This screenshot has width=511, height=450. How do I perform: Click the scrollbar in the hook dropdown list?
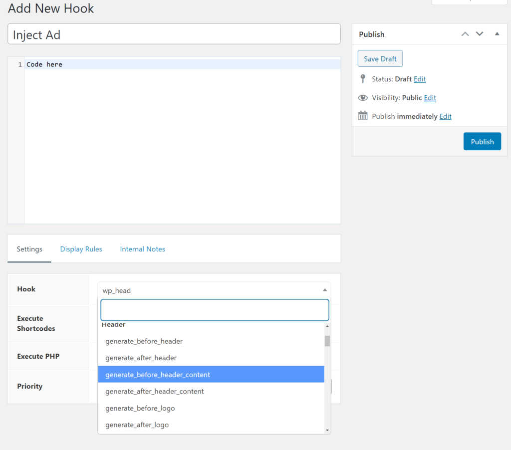(327, 341)
